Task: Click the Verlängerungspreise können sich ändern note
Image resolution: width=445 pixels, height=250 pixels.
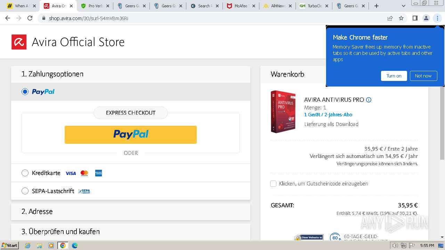Action: tap(377, 164)
